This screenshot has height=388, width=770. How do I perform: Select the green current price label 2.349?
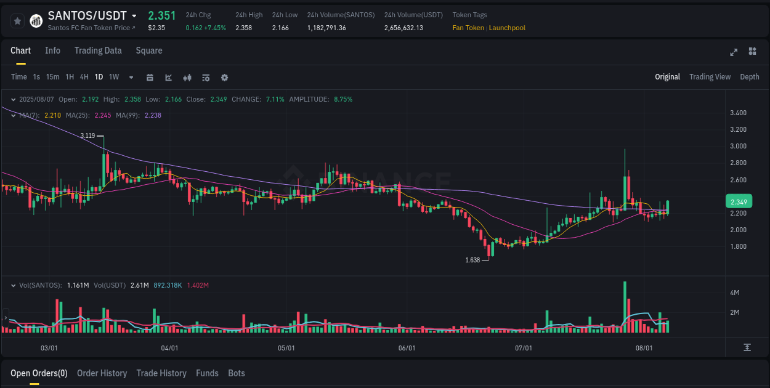coord(738,201)
